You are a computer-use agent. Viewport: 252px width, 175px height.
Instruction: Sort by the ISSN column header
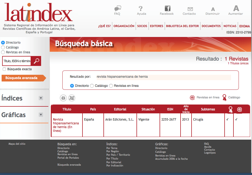[x=170, y=109]
